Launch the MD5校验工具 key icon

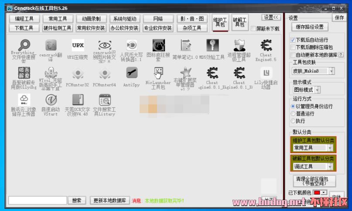(212, 45)
